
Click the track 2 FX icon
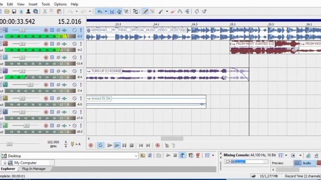pos(64,44)
